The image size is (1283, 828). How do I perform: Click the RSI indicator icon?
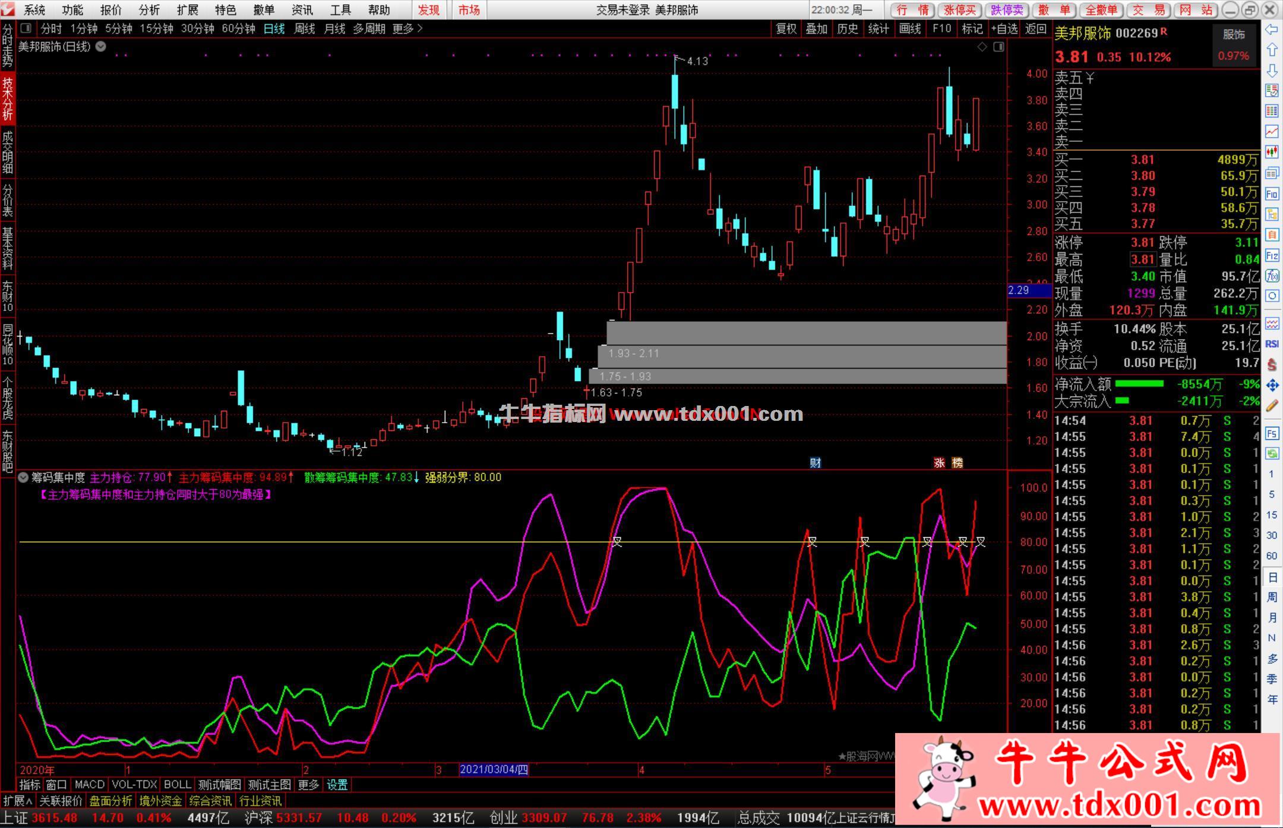1272,344
